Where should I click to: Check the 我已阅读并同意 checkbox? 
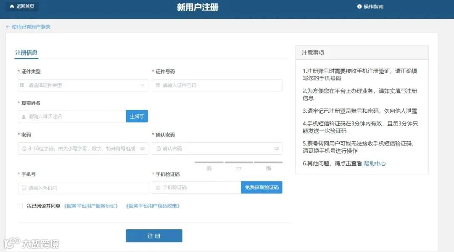(20, 206)
